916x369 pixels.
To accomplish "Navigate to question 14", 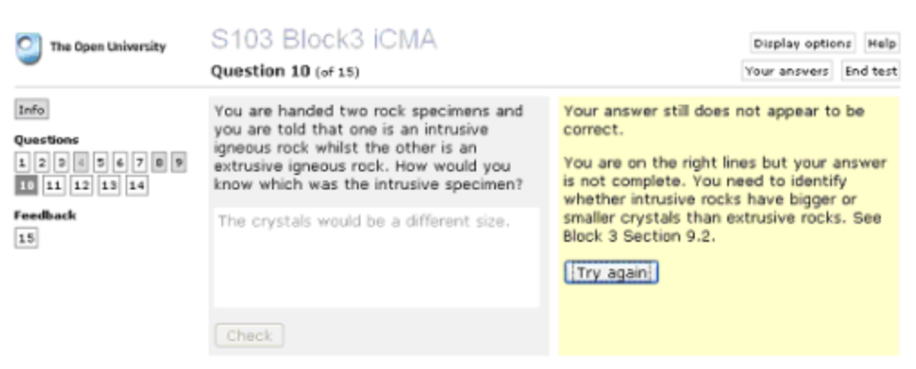I will coord(136,185).
